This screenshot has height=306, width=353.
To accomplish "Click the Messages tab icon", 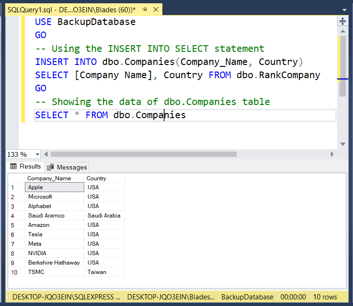I will [50, 167].
